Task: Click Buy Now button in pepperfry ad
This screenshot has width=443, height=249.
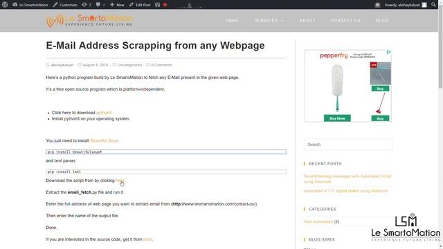Action: [337, 118]
